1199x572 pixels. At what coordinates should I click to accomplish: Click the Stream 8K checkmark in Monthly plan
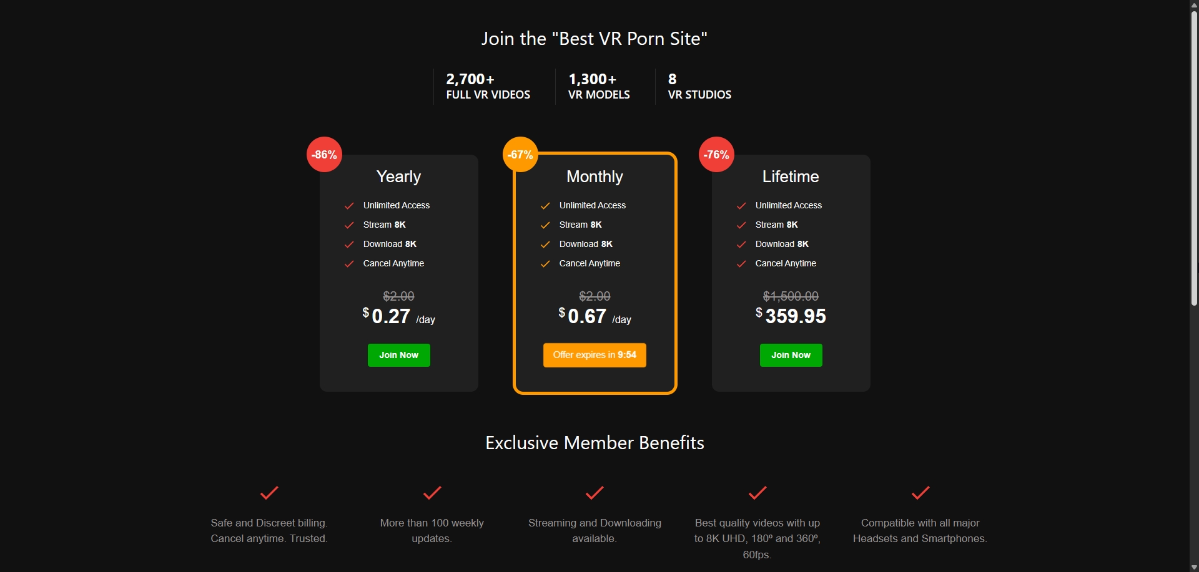[x=545, y=225]
